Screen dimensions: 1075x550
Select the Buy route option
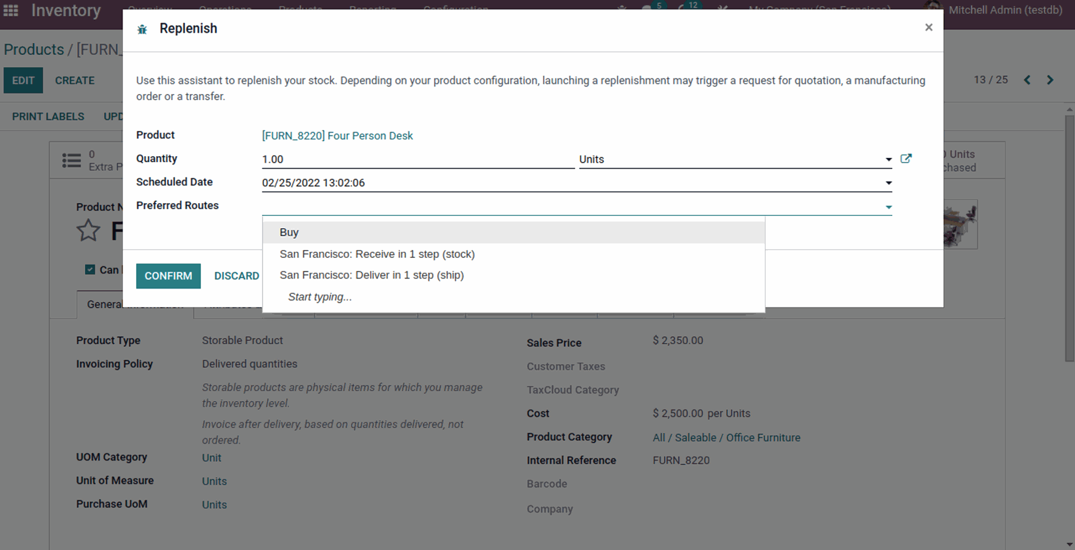click(289, 232)
